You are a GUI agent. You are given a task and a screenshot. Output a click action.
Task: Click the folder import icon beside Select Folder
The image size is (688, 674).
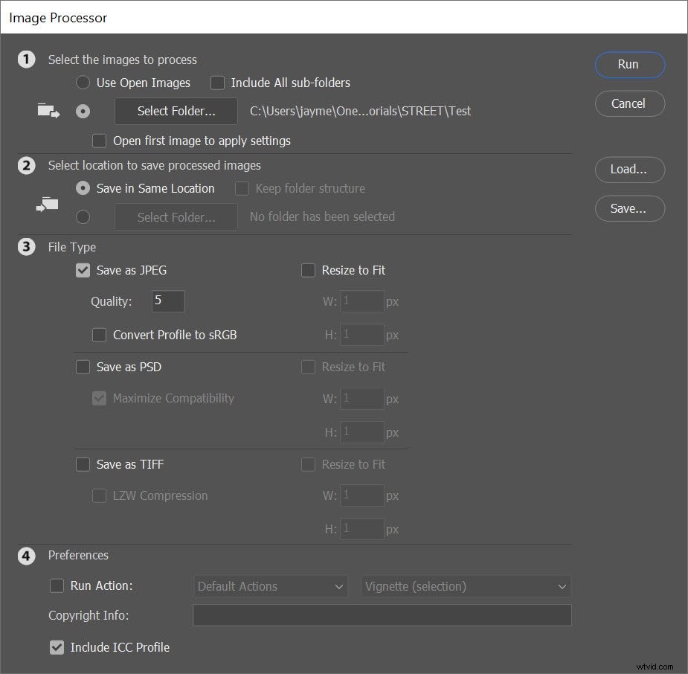[48, 110]
